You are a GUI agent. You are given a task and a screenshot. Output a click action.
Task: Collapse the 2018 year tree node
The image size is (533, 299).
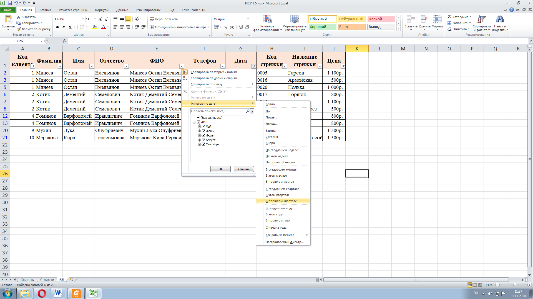coord(194,122)
